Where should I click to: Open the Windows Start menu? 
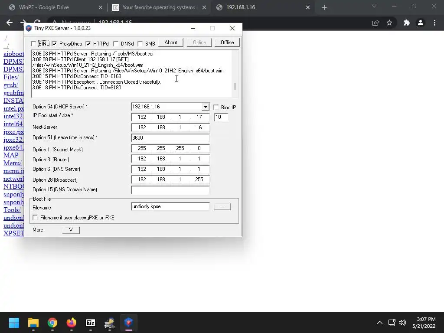click(x=14, y=323)
